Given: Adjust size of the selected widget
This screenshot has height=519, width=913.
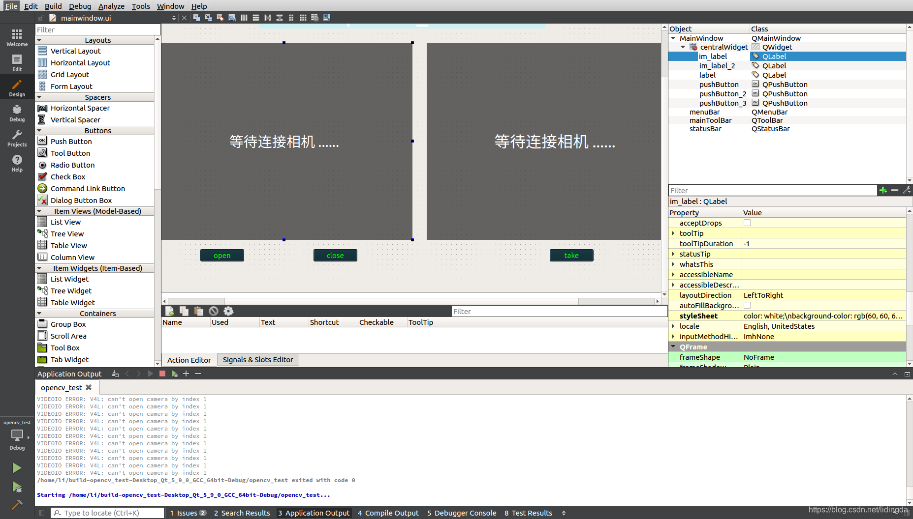Looking at the screenshot, I should 326,17.
